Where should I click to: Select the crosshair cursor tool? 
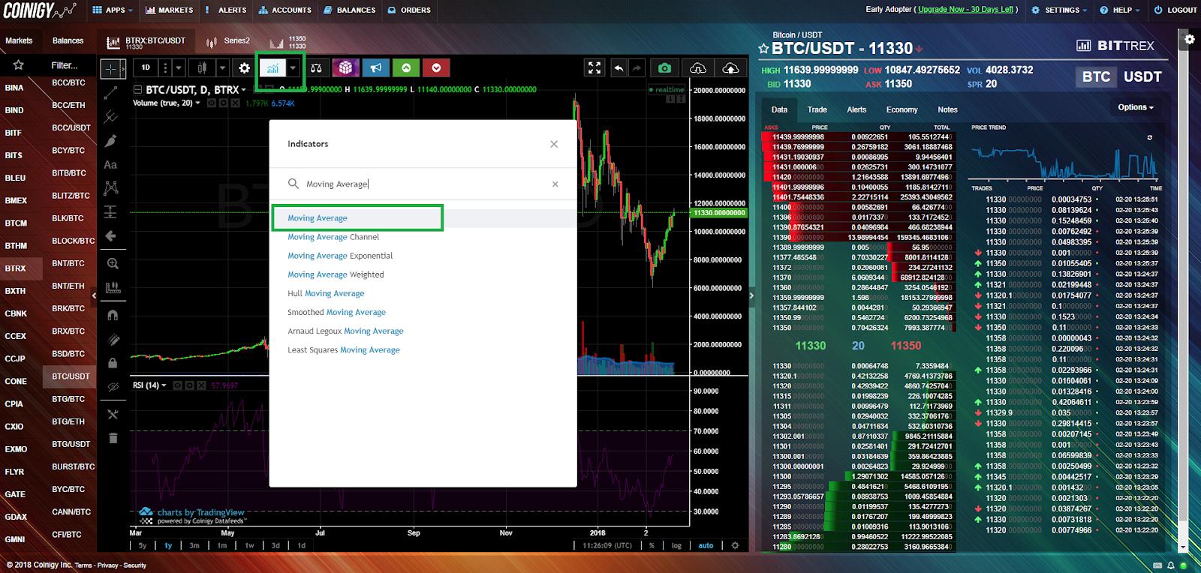(x=112, y=68)
